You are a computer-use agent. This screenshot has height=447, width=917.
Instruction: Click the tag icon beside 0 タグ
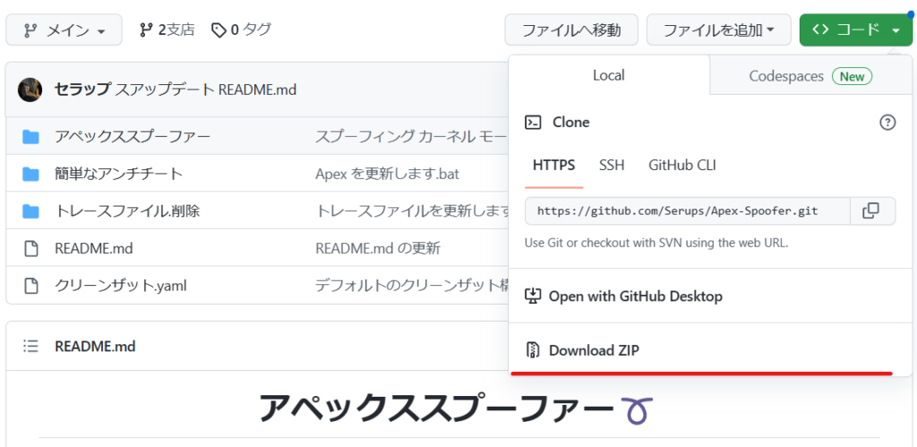219,30
